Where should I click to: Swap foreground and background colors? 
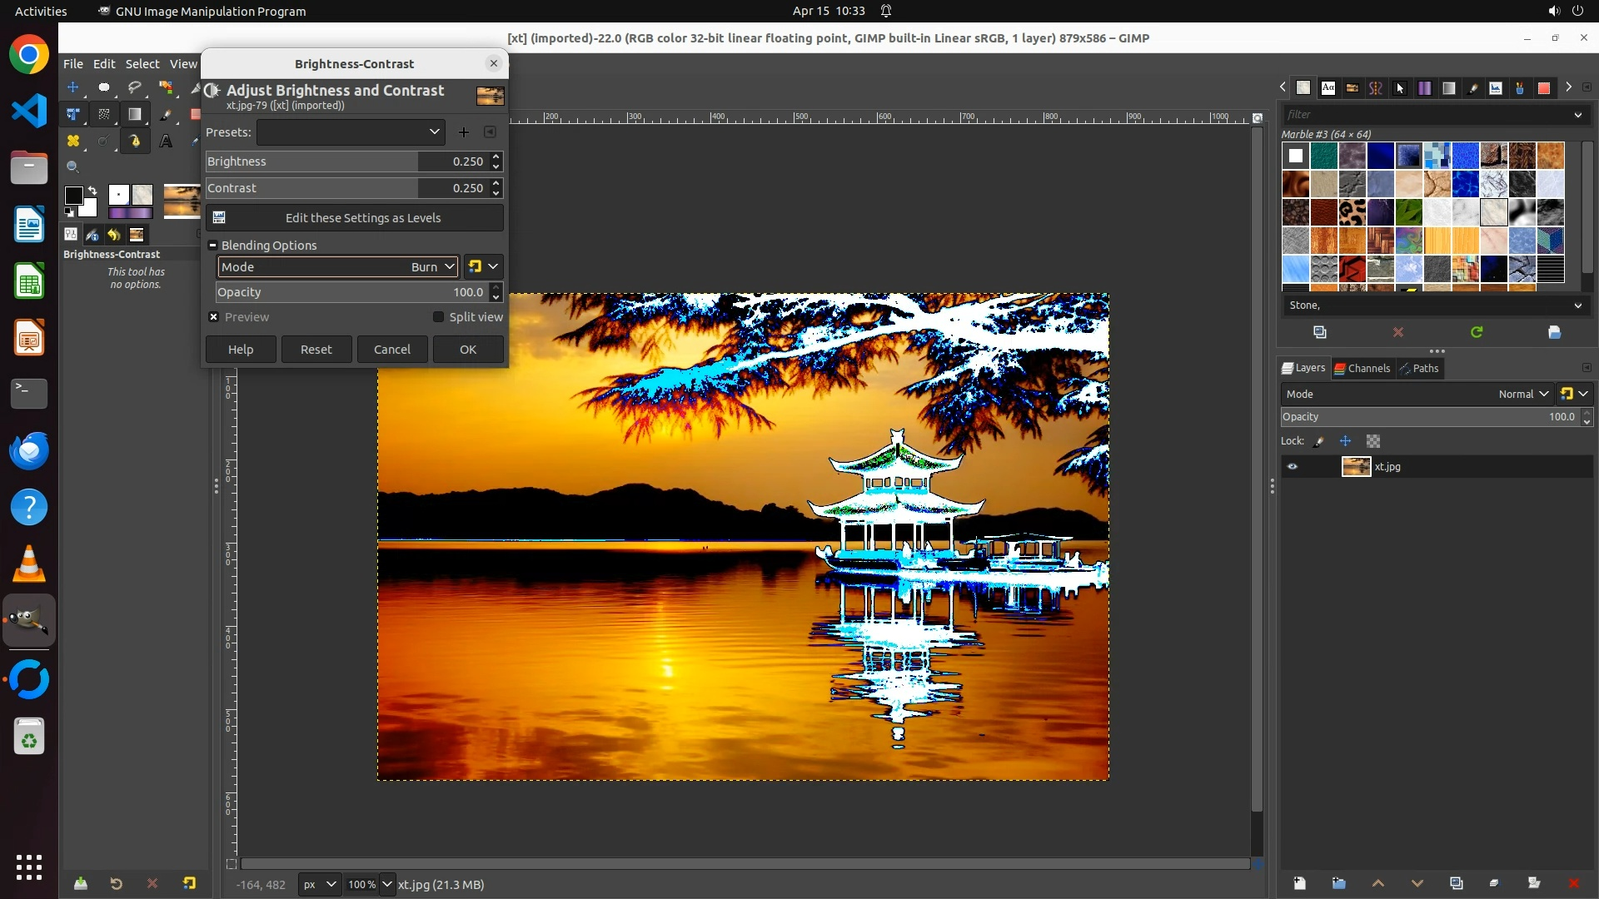point(92,190)
